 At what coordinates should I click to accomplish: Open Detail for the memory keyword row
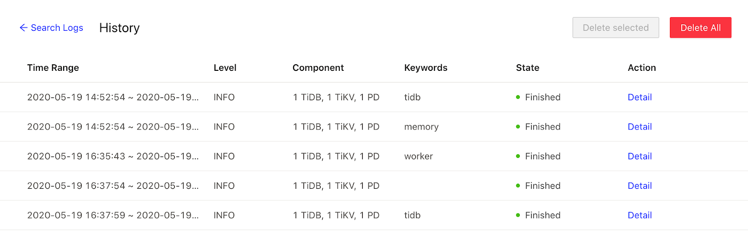639,127
